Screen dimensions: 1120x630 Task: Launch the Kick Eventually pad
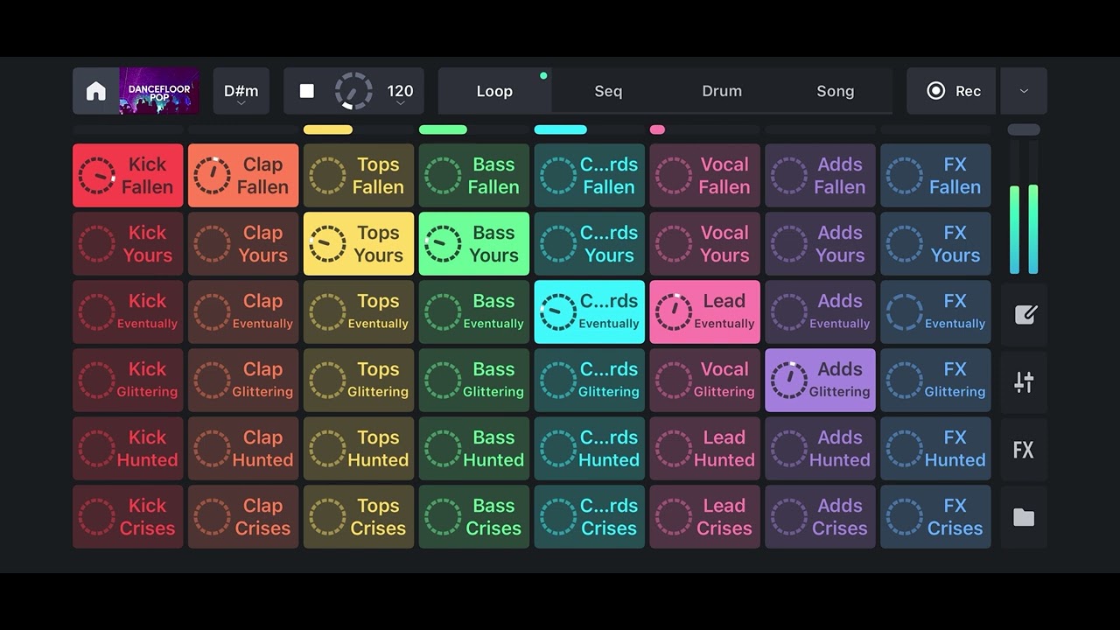[x=128, y=312]
